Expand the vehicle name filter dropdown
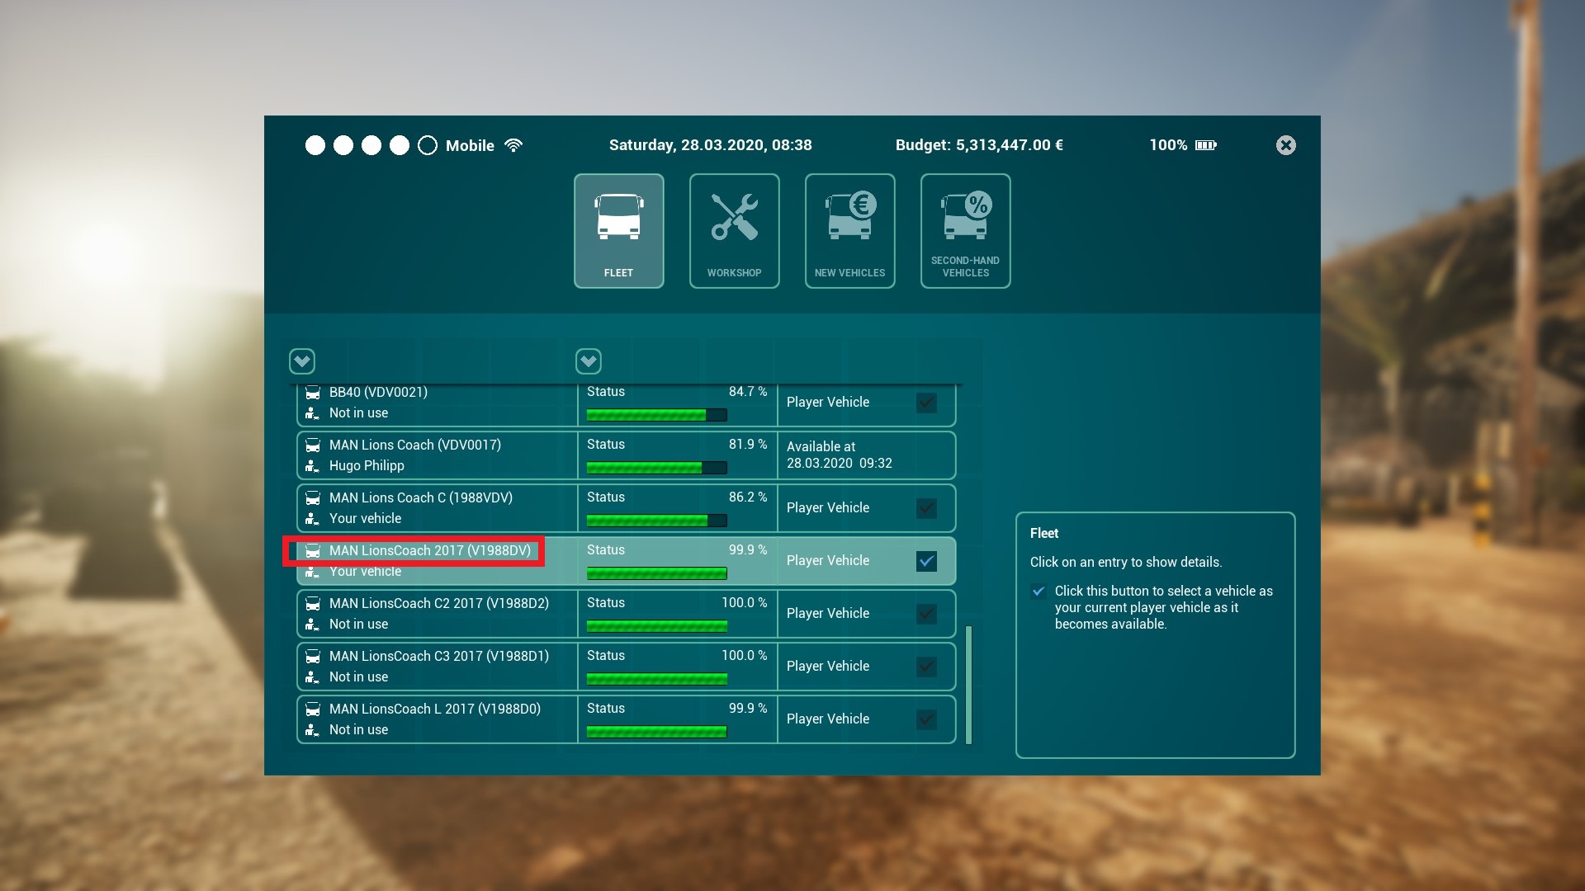The image size is (1585, 891). click(302, 361)
